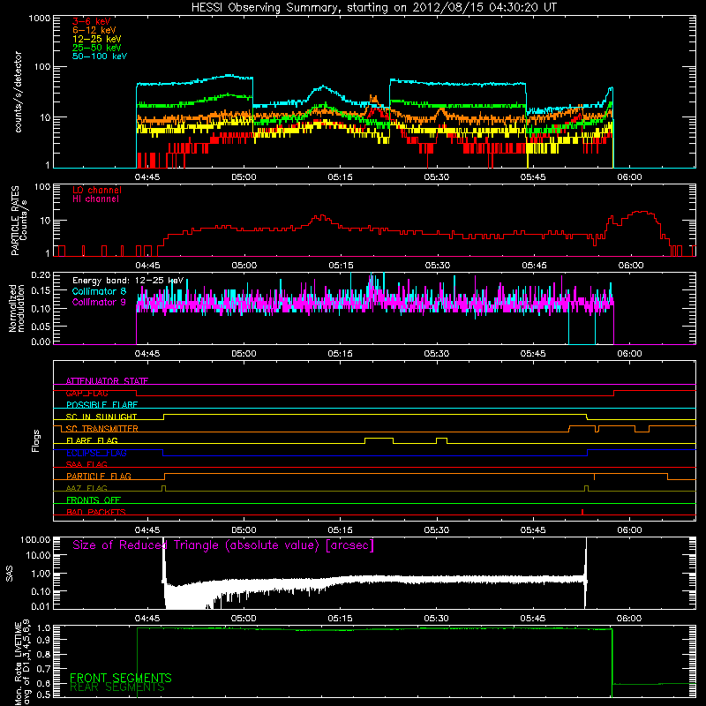Viewport: 706px width, 706px height.
Task: Click the 'Energy band: 12-25 keV' label
Action: click(x=128, y=281)
